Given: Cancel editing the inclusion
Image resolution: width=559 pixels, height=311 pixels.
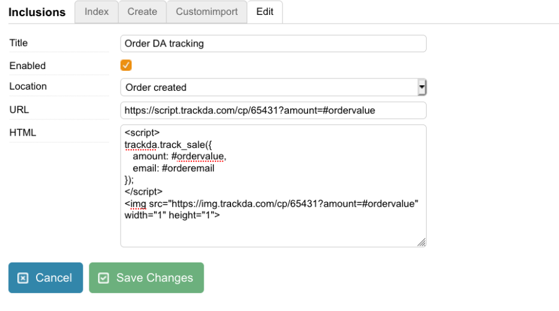Looking at the screenshot, I should point(45,278).
